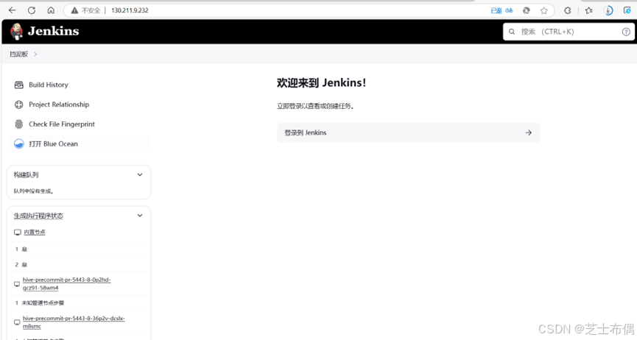
Task: Click the fingerprint icon in sidebar
Action: 18,124
